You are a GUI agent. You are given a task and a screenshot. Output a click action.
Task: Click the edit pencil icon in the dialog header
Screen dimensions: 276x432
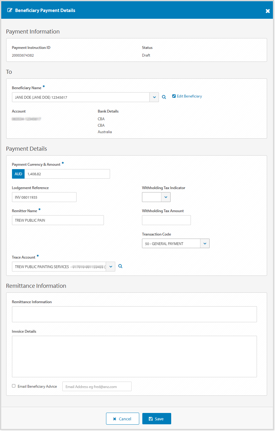click(10, 10)
